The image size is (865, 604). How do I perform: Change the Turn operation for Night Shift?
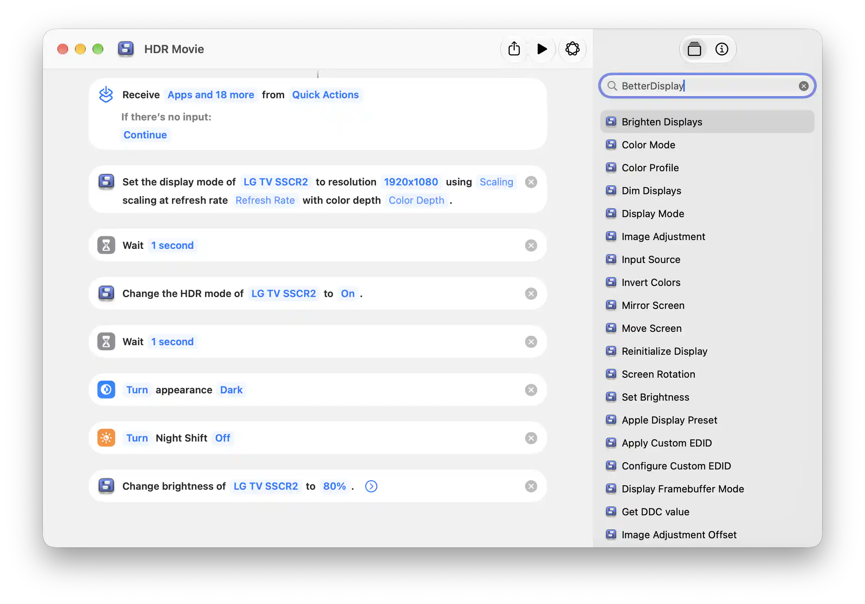(x=137, y=438)
